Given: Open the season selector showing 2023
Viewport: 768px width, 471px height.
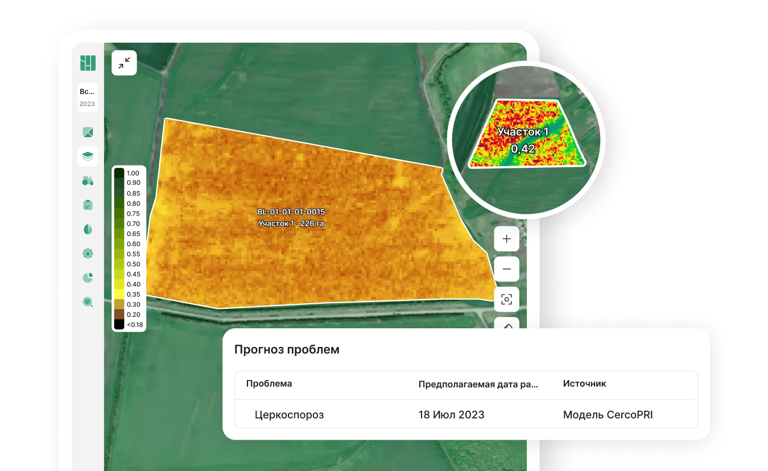Looking at the screenshot, I should coord(88,97).
